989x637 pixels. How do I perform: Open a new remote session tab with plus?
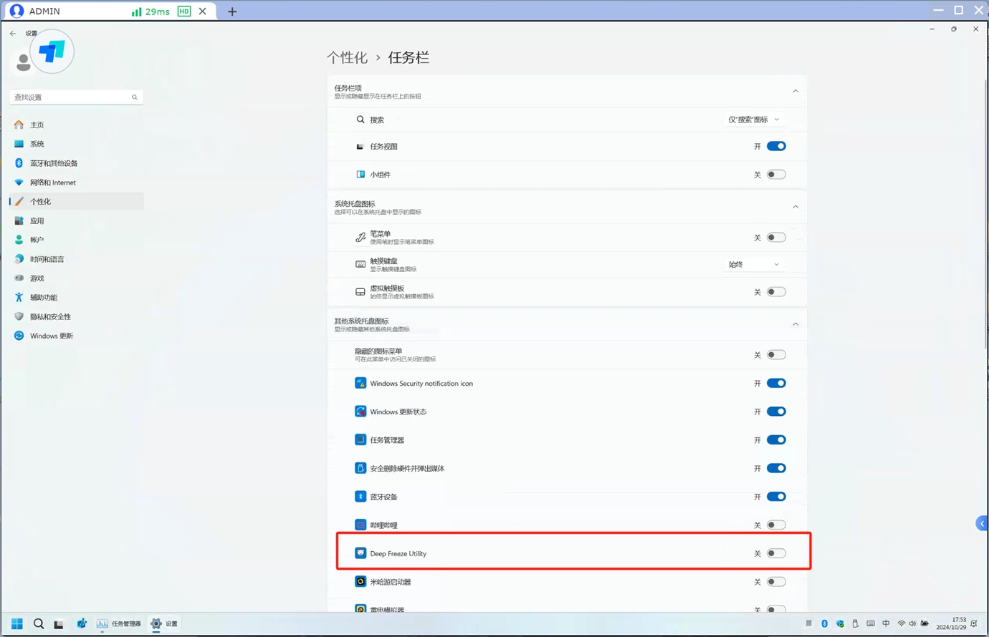click(232, 11)
